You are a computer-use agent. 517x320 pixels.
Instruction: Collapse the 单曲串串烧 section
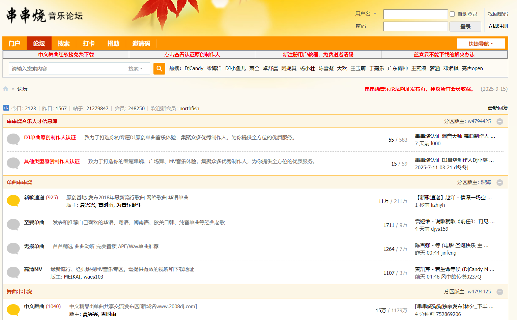pos(500,182)
